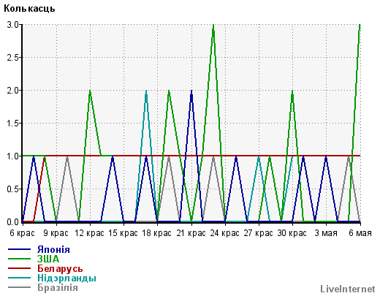Click the blue Японія legend line swatch

tap(19, 249)
